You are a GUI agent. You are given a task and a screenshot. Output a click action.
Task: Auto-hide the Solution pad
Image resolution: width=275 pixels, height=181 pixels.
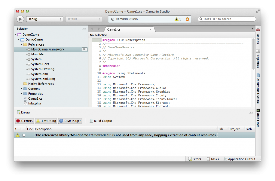(82, 29)
